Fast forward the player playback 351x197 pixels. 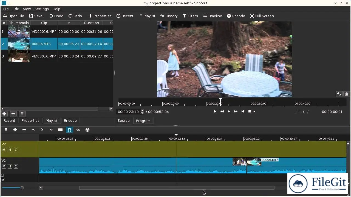tap(236, 111)
